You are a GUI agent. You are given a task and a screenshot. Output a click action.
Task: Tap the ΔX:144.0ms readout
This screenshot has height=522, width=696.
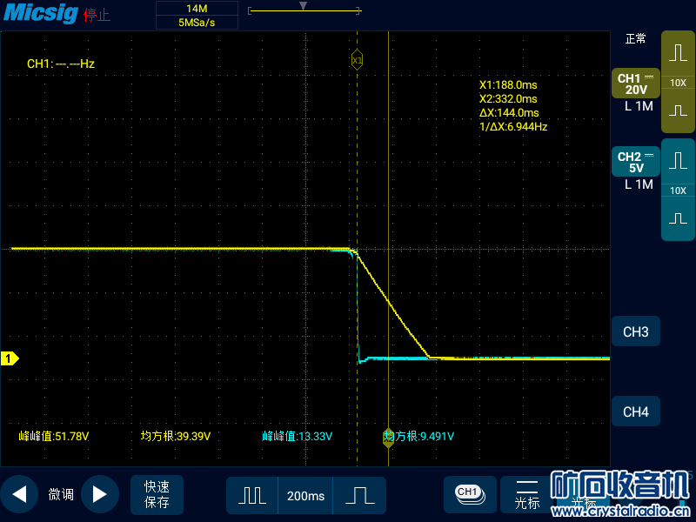tap(509, 113)
